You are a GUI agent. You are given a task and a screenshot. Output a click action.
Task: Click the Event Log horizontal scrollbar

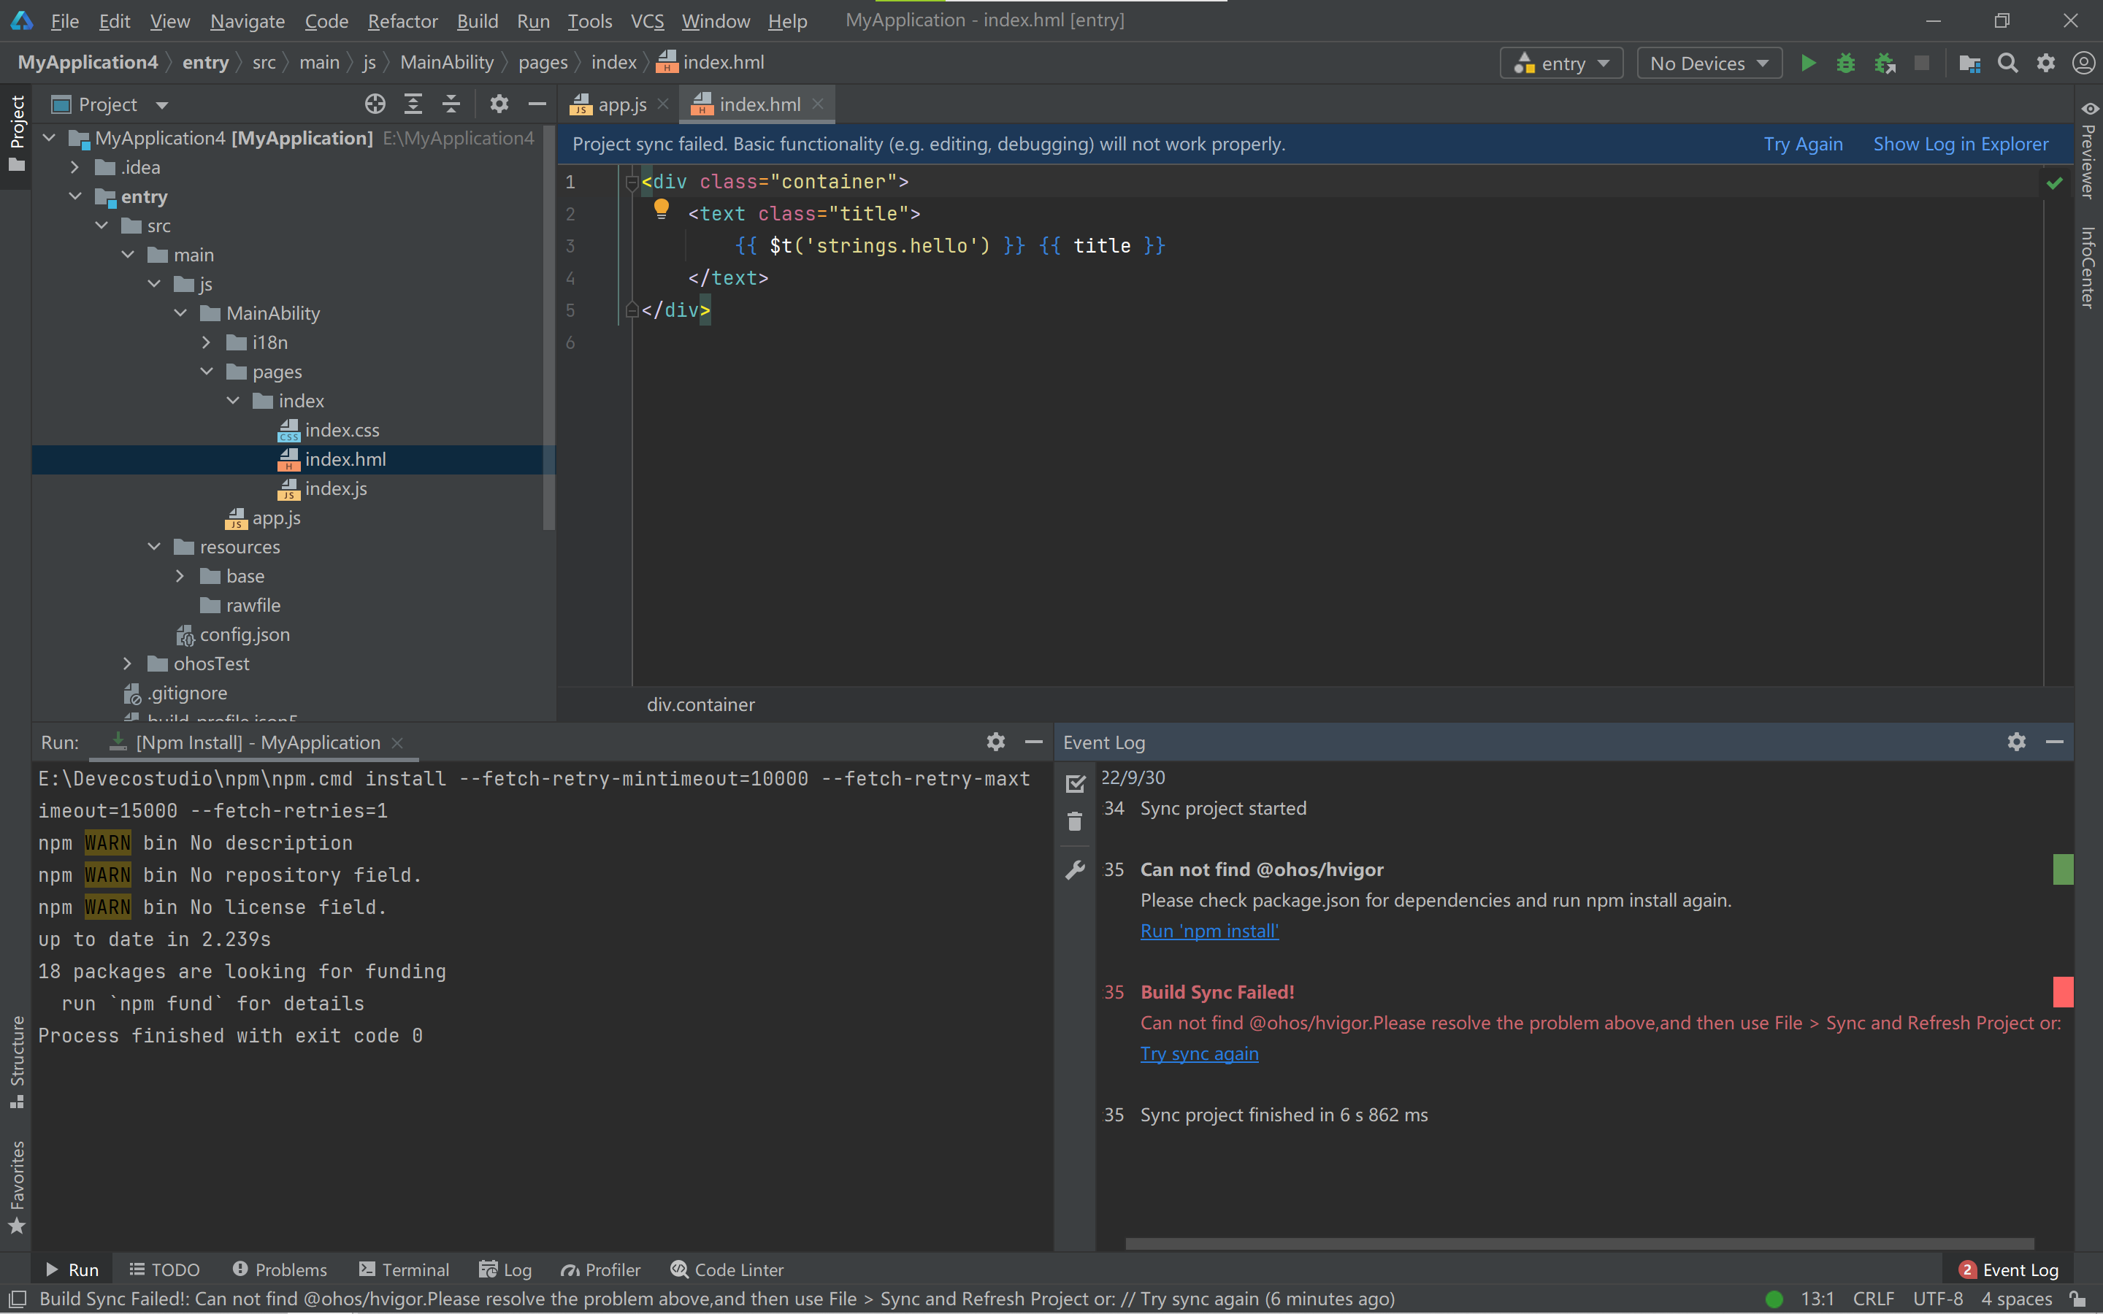click(x=1579, y=1244)
